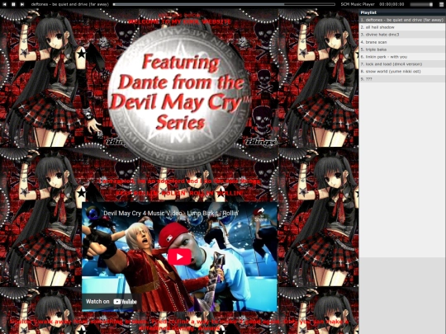446x334 pixels.
Task: Select playlist track all hail shadow
Action: [402, 27]
